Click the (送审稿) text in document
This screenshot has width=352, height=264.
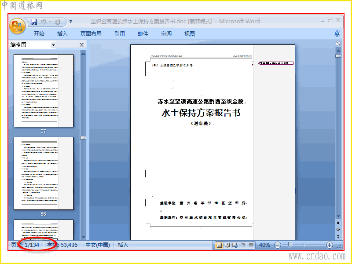(x=201, y=123)
